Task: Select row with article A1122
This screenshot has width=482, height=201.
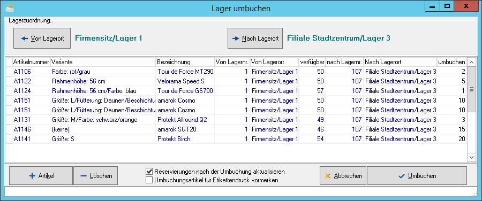Action: [236, 81]
